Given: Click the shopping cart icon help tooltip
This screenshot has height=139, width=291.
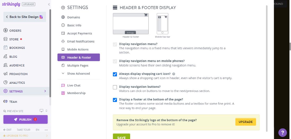Looking at the screenshot, I should coord(174,74).
